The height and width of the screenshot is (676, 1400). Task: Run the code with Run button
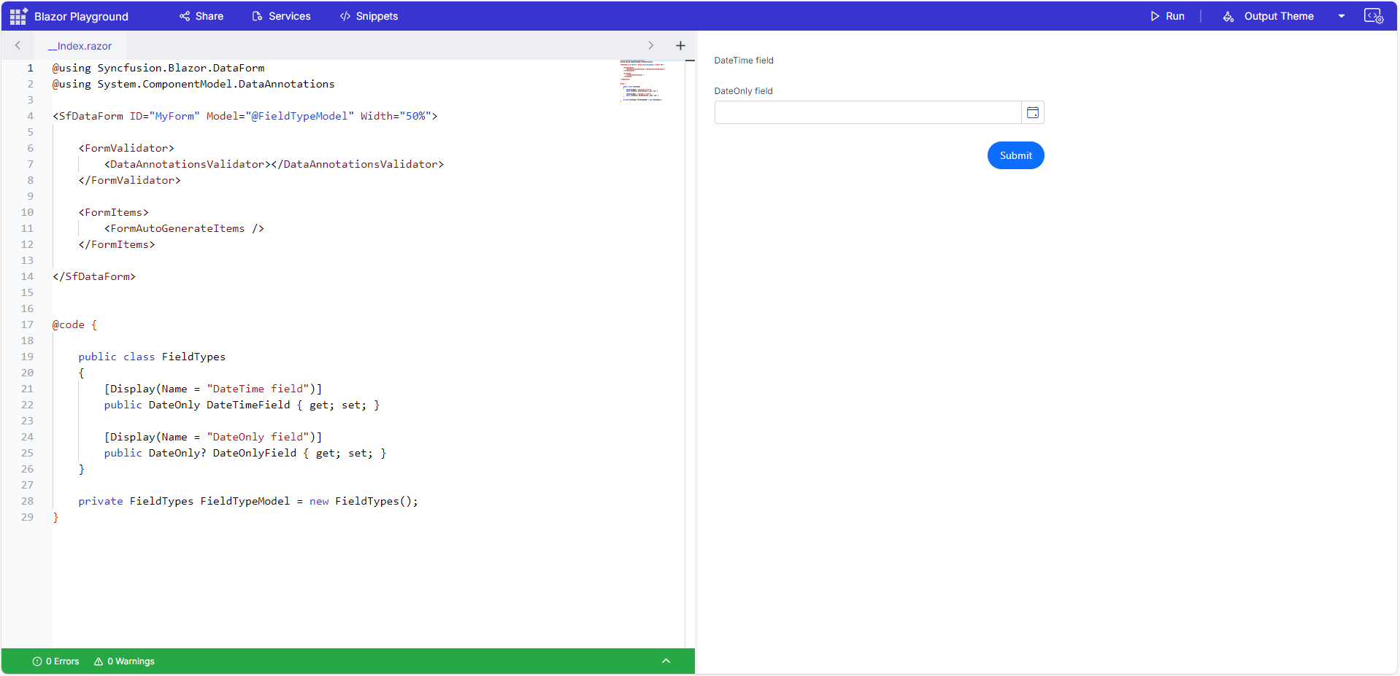coord(1167,16)
